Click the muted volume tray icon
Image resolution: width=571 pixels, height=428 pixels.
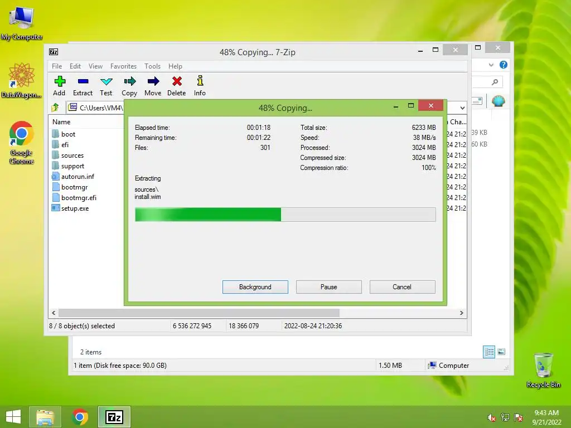491,417
